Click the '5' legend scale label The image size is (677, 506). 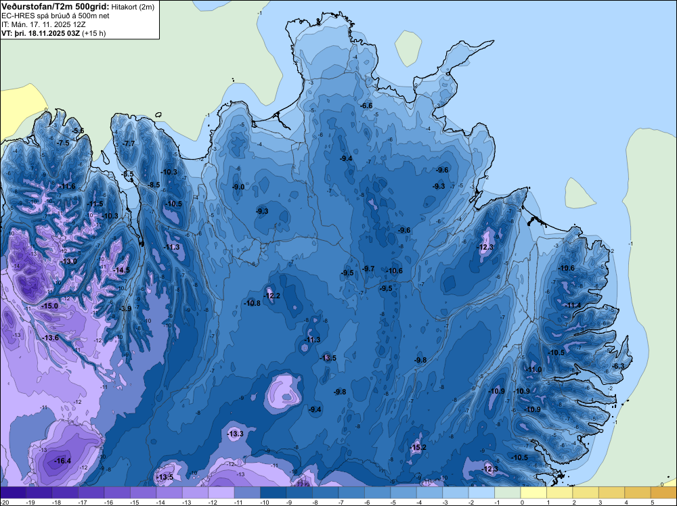[651, 502]
